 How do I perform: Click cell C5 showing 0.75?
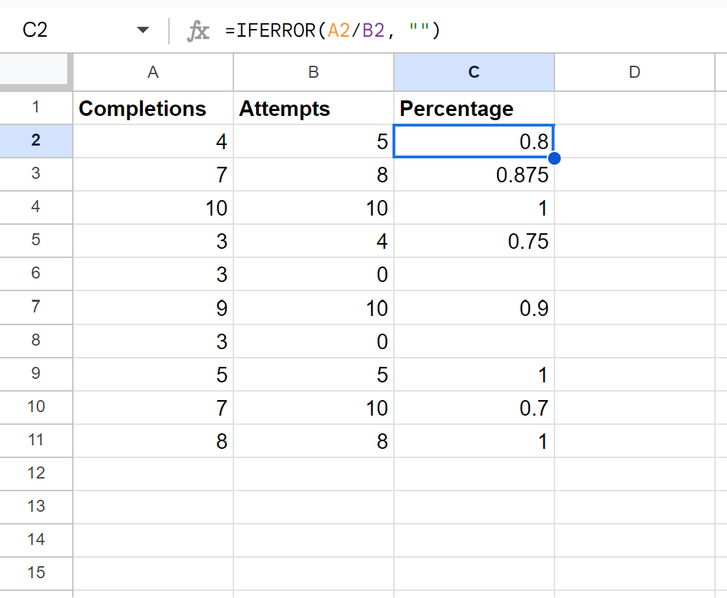click(x=474, y=241)
